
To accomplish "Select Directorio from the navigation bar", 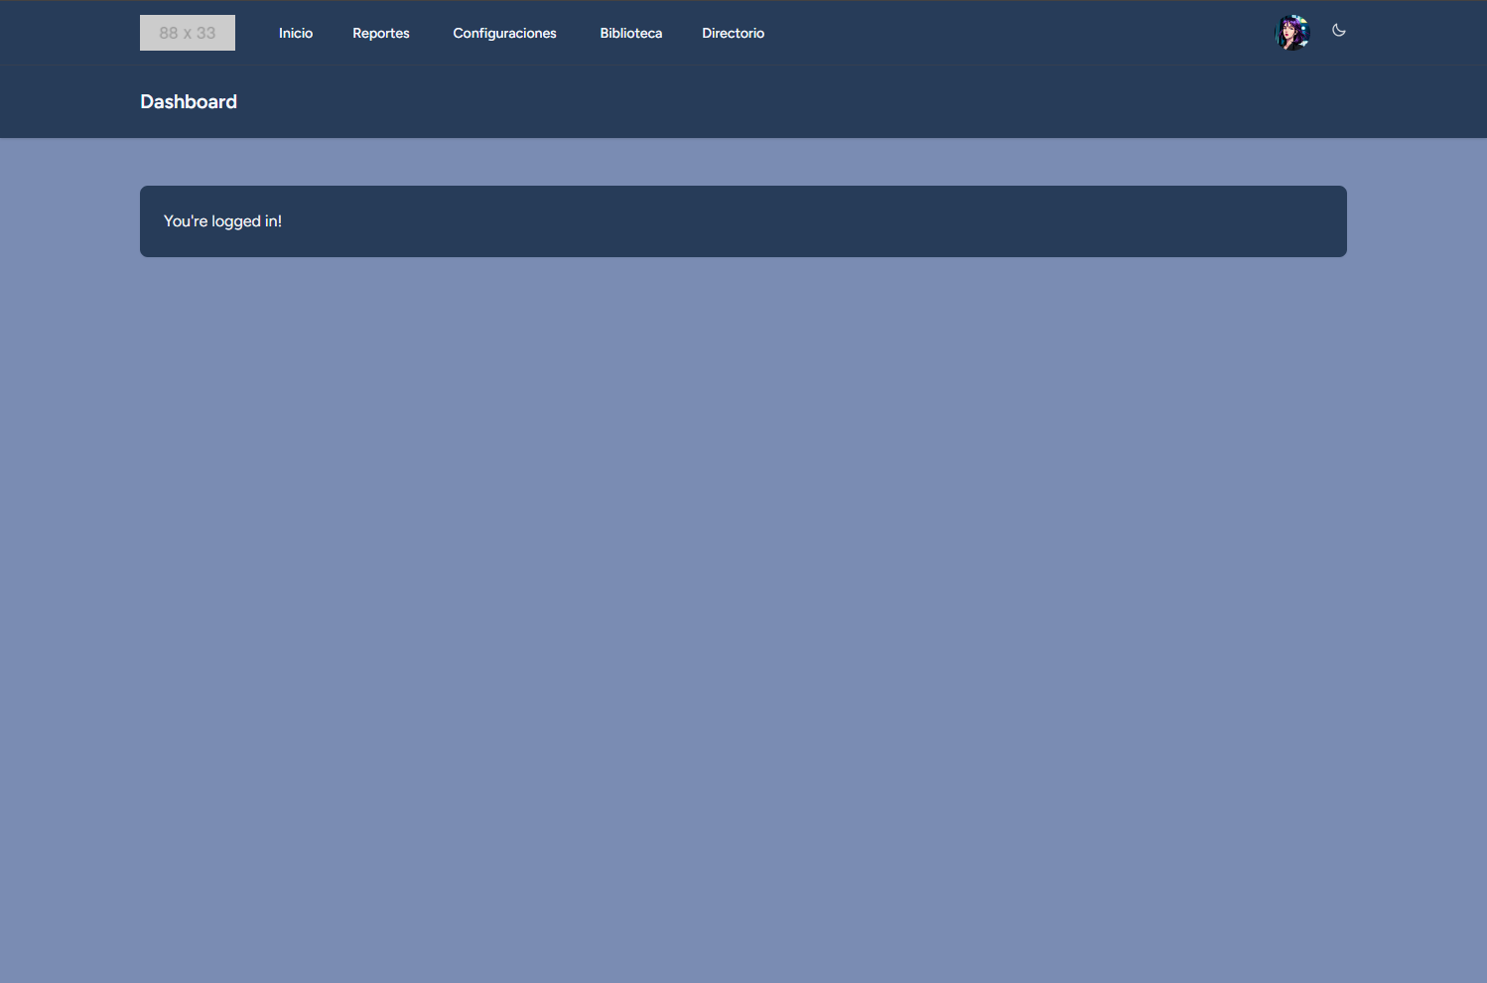I will coord(733,33).
